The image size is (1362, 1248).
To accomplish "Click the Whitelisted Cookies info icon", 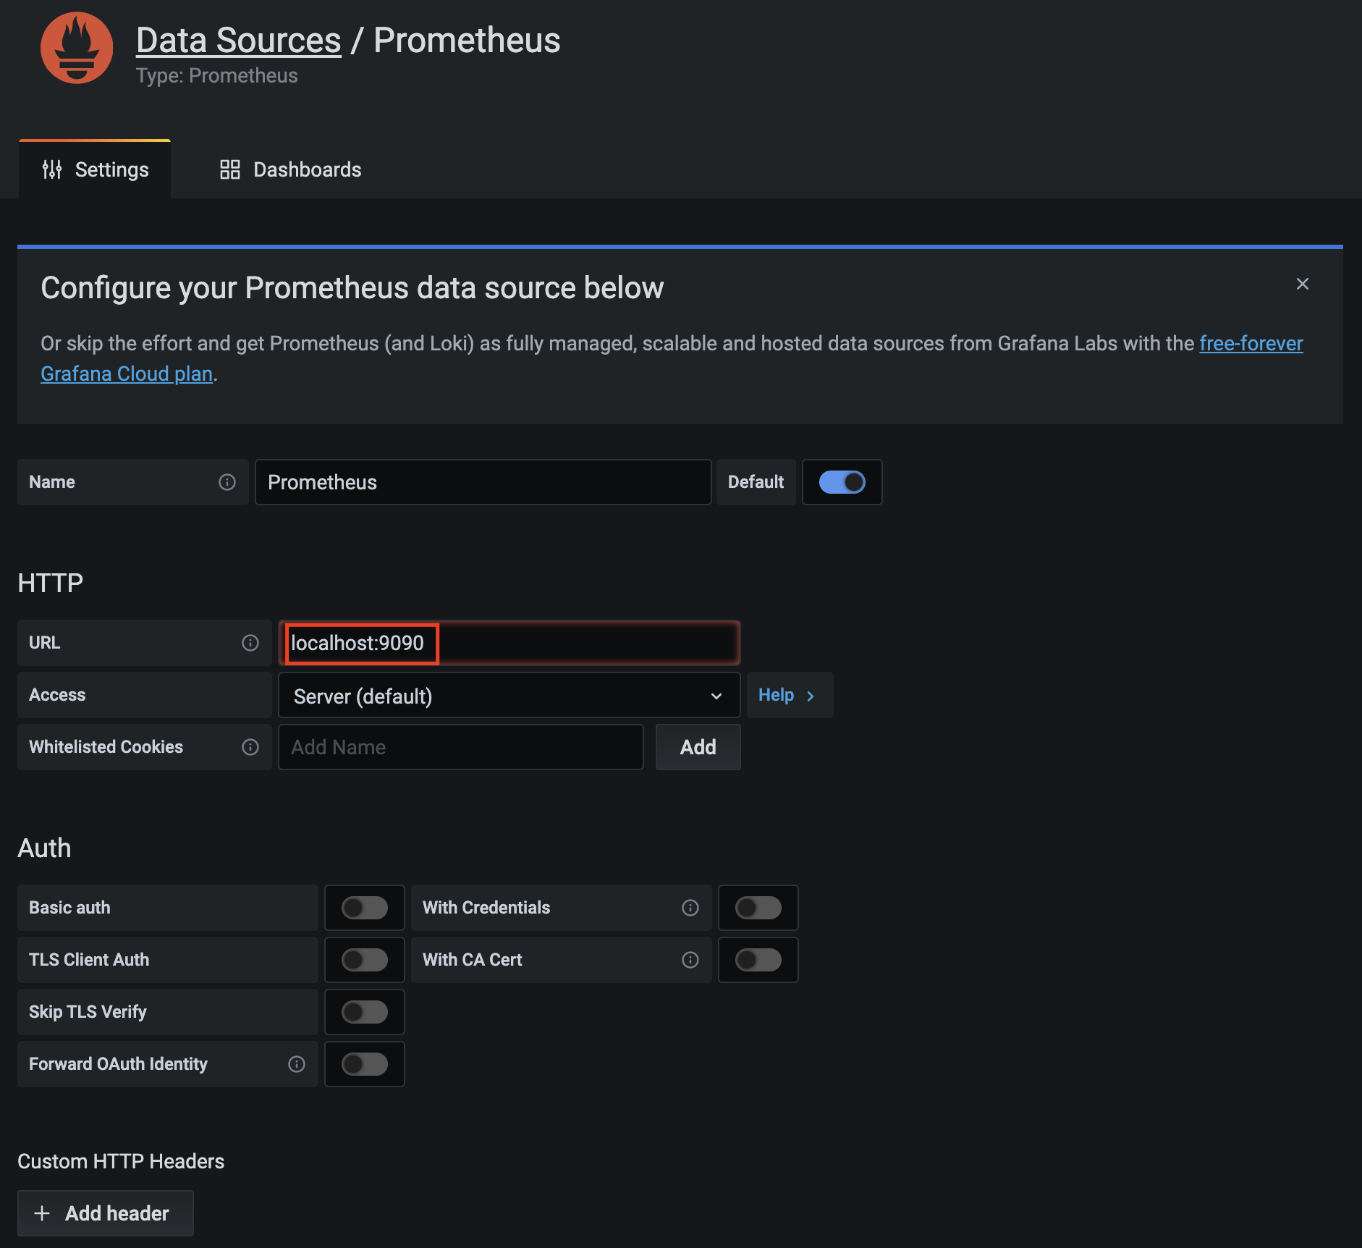I will pyautogui.click(x=250, y=747).
